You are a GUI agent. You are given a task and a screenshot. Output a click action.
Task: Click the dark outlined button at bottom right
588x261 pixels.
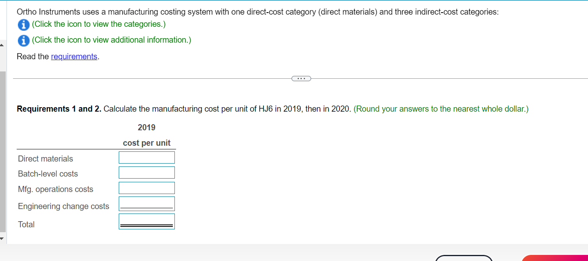pyautogui.click(x=464, y=260)
